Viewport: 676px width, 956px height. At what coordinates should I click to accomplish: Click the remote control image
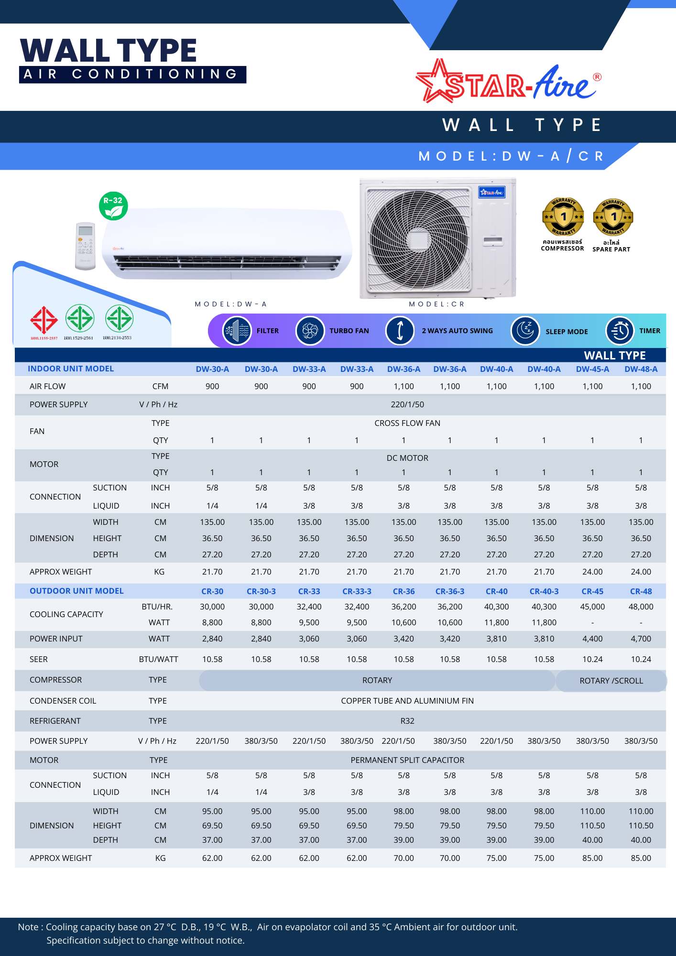point(86,246)
